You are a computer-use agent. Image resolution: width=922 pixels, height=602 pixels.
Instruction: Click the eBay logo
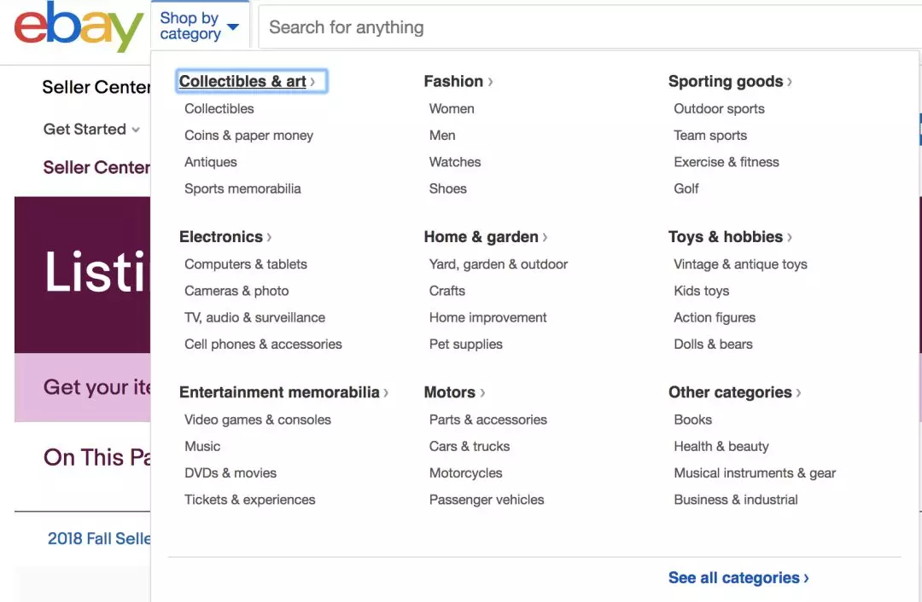point(79,27)
